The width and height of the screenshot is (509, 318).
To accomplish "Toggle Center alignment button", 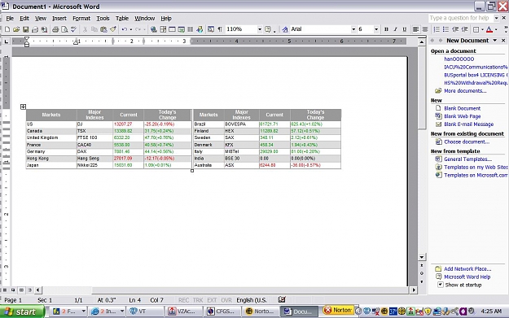I will tap(424, 29).
